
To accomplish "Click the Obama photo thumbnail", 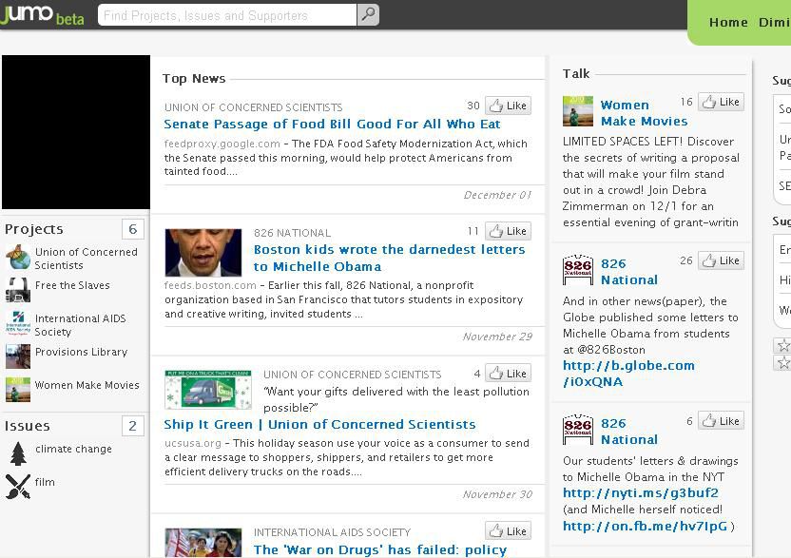I will 203,253.
